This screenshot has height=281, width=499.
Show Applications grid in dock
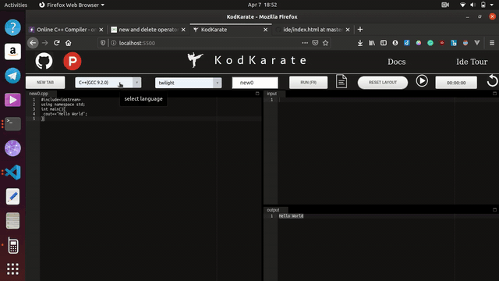12,269
